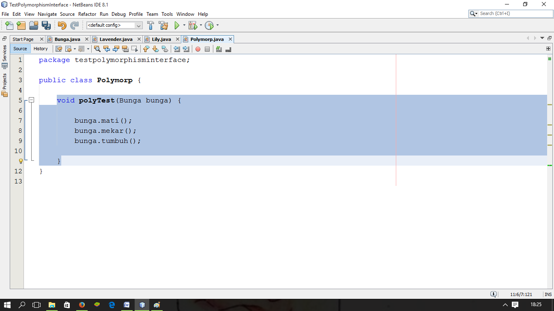
Task: Click the Save All icon
Action: [47, 25]
